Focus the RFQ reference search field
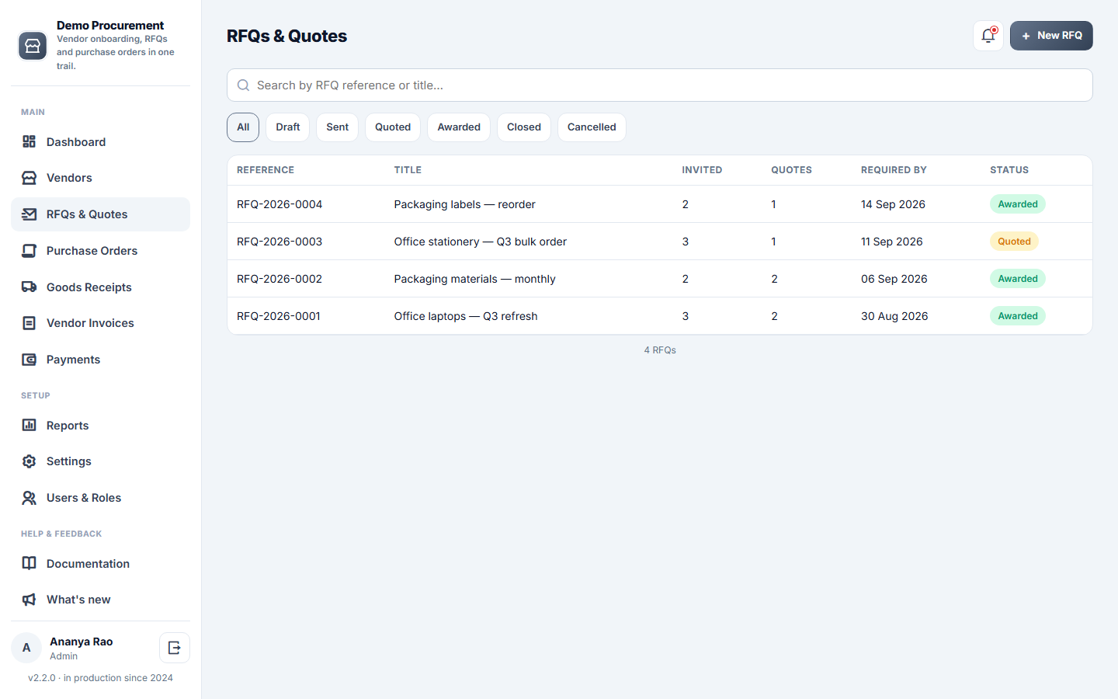The width and height of the screenshot is (1118, 699). [660, 85]
